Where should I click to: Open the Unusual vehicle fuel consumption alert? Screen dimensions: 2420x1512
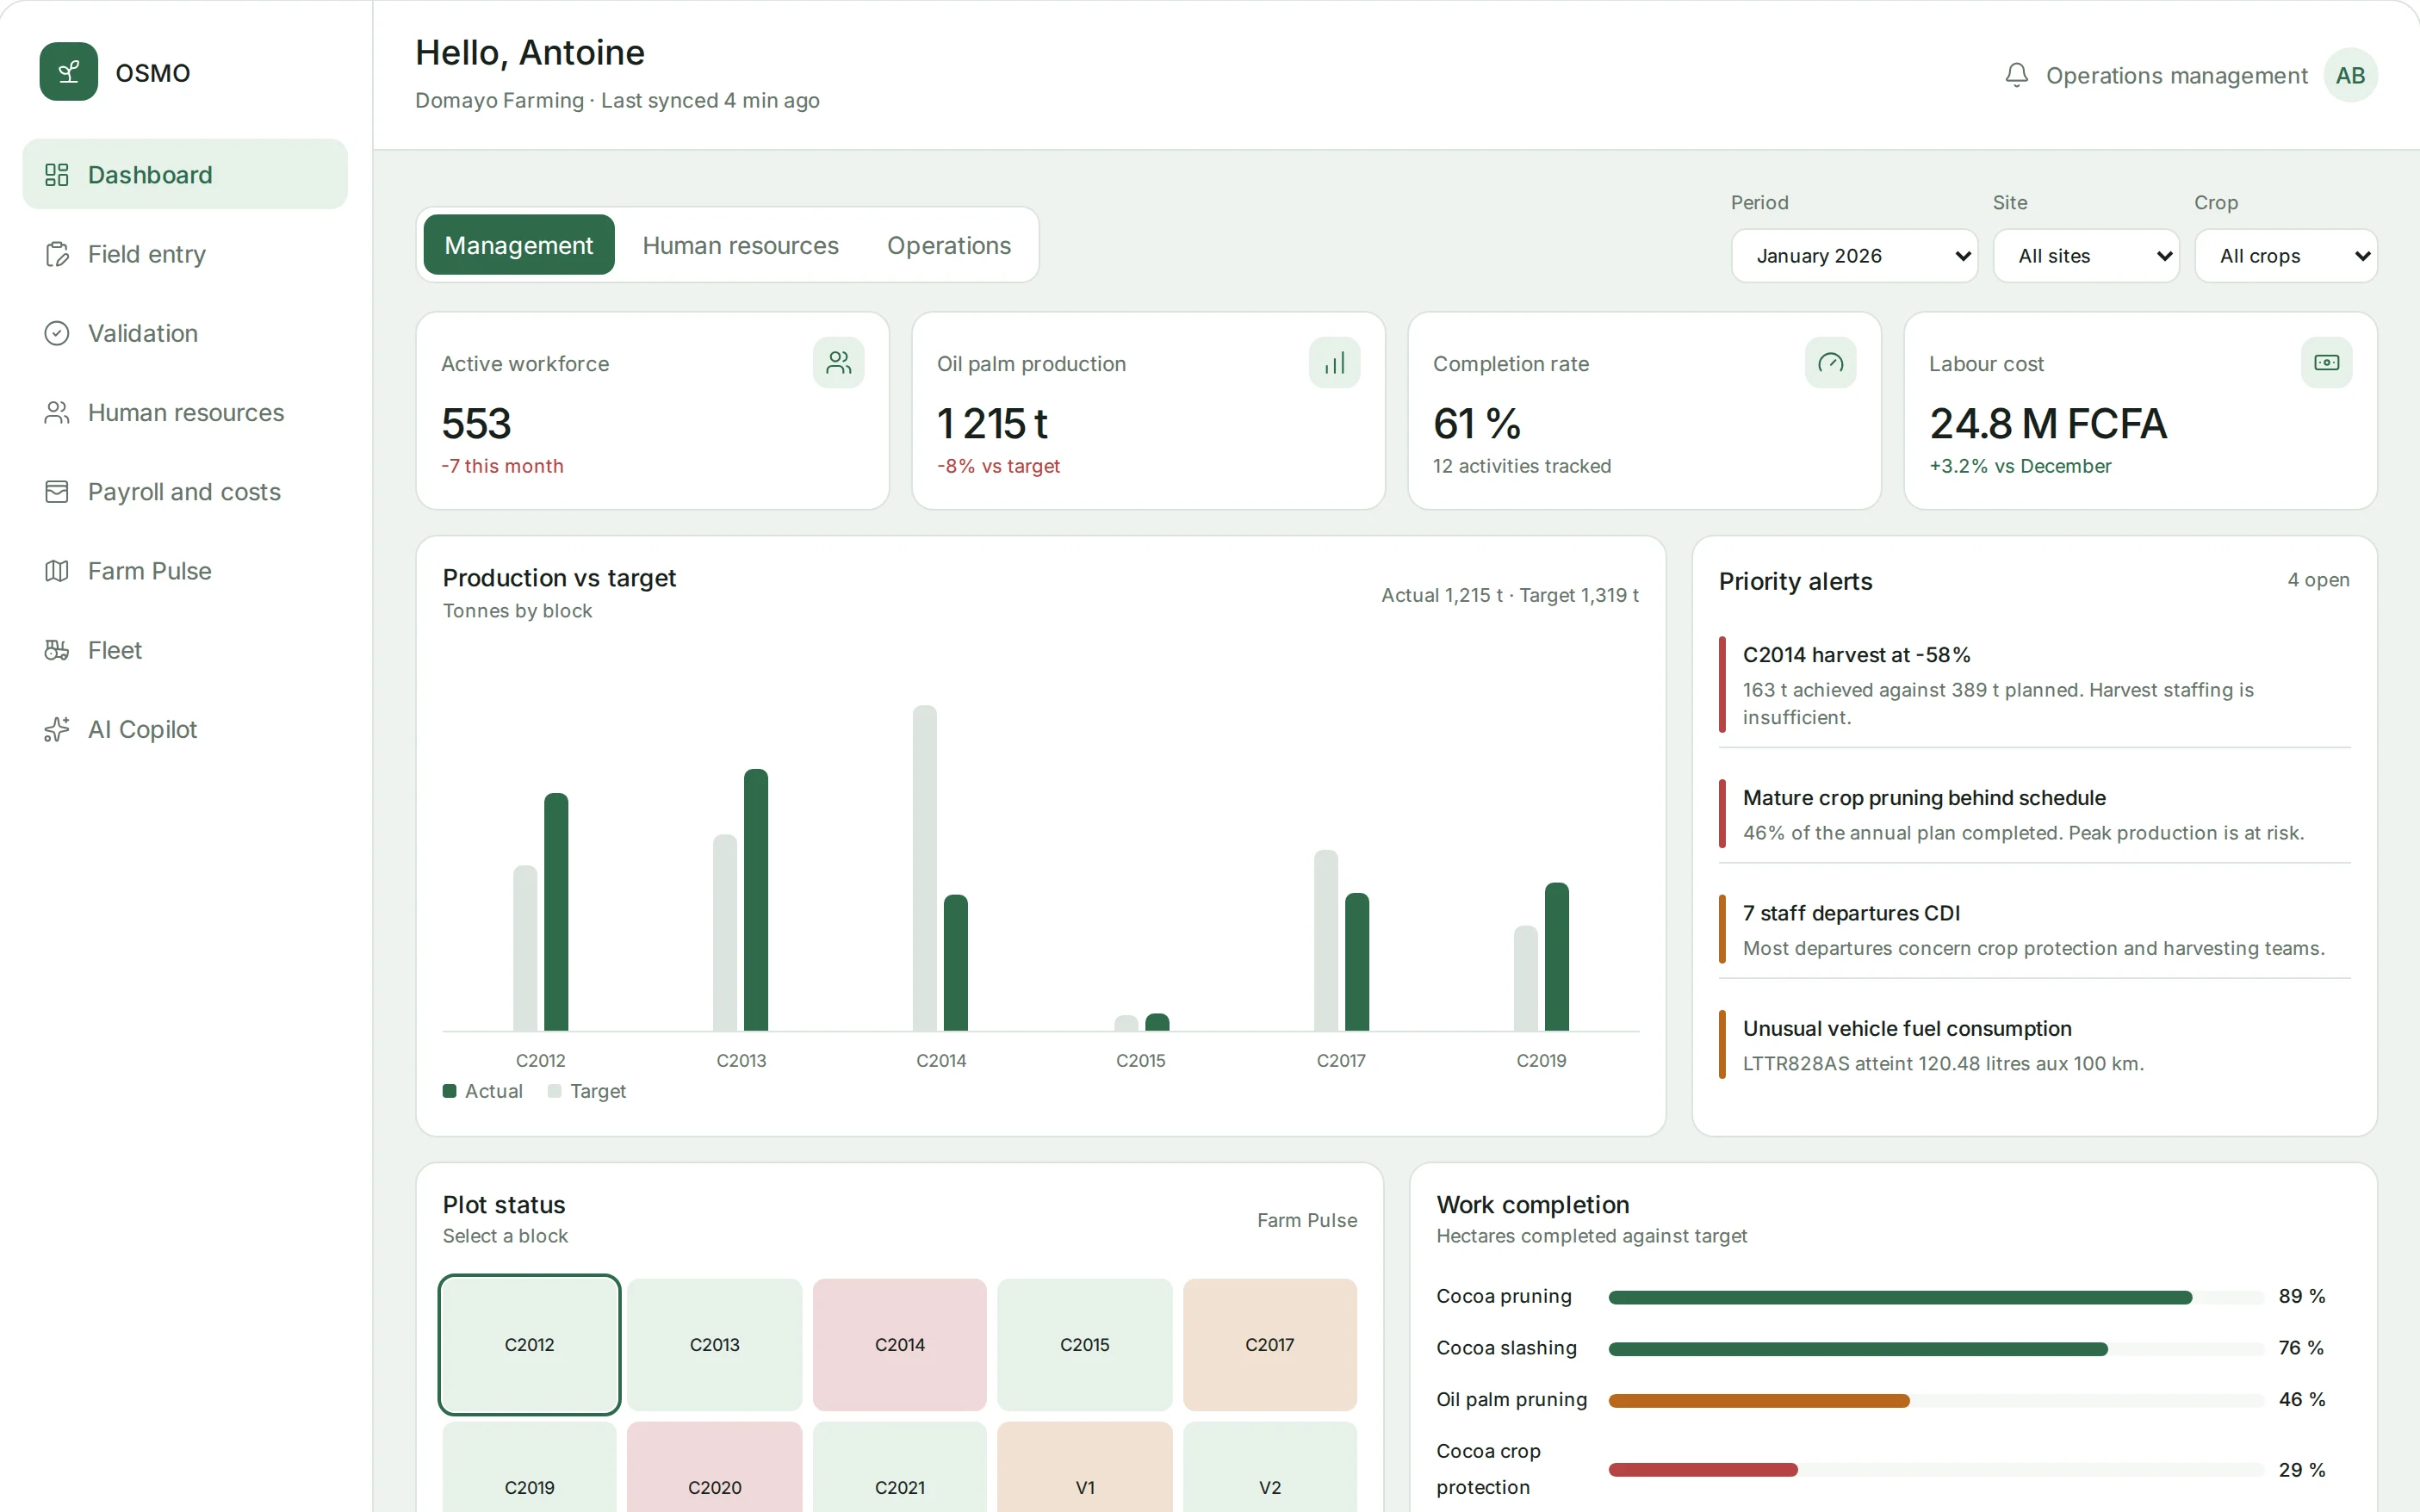click(x=2034, y=1045)
